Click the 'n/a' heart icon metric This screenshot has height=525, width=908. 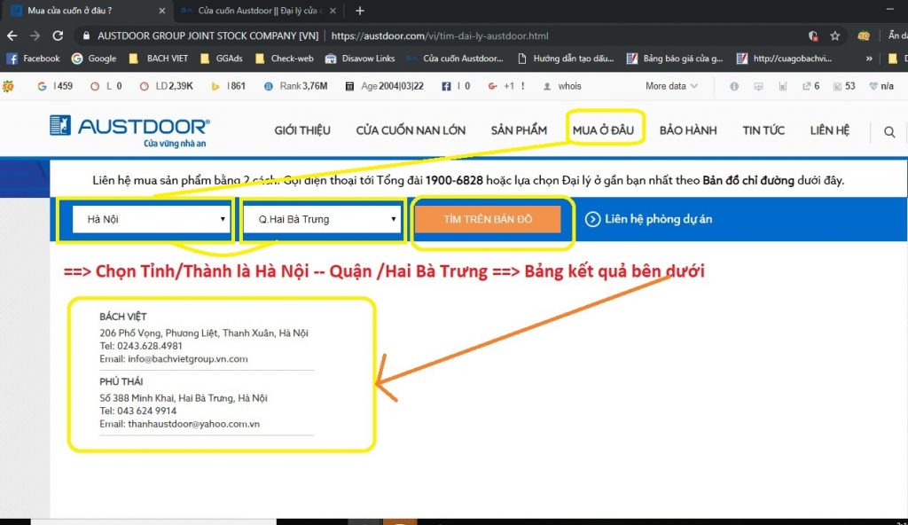click(x=881, y=86)
